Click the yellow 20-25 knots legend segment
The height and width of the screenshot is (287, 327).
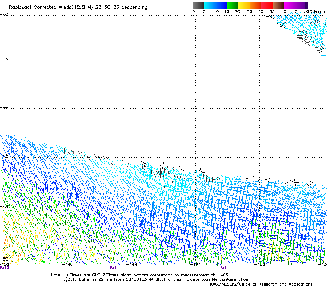click(x=244, y=5)
